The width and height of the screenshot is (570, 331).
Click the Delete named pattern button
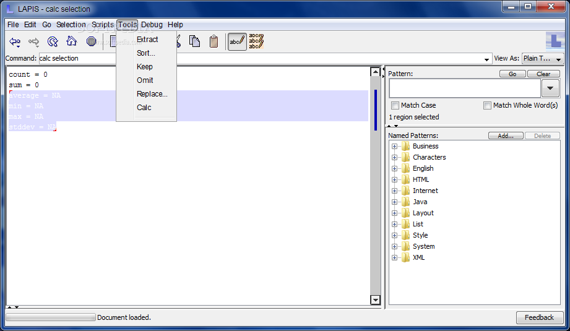pos(542,135)
